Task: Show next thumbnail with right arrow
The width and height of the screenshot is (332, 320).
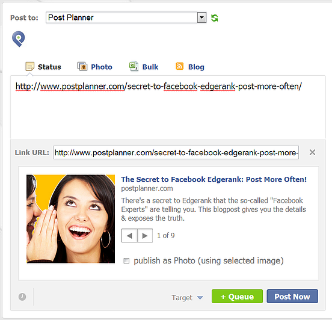Action: click(x=145, y=236)
